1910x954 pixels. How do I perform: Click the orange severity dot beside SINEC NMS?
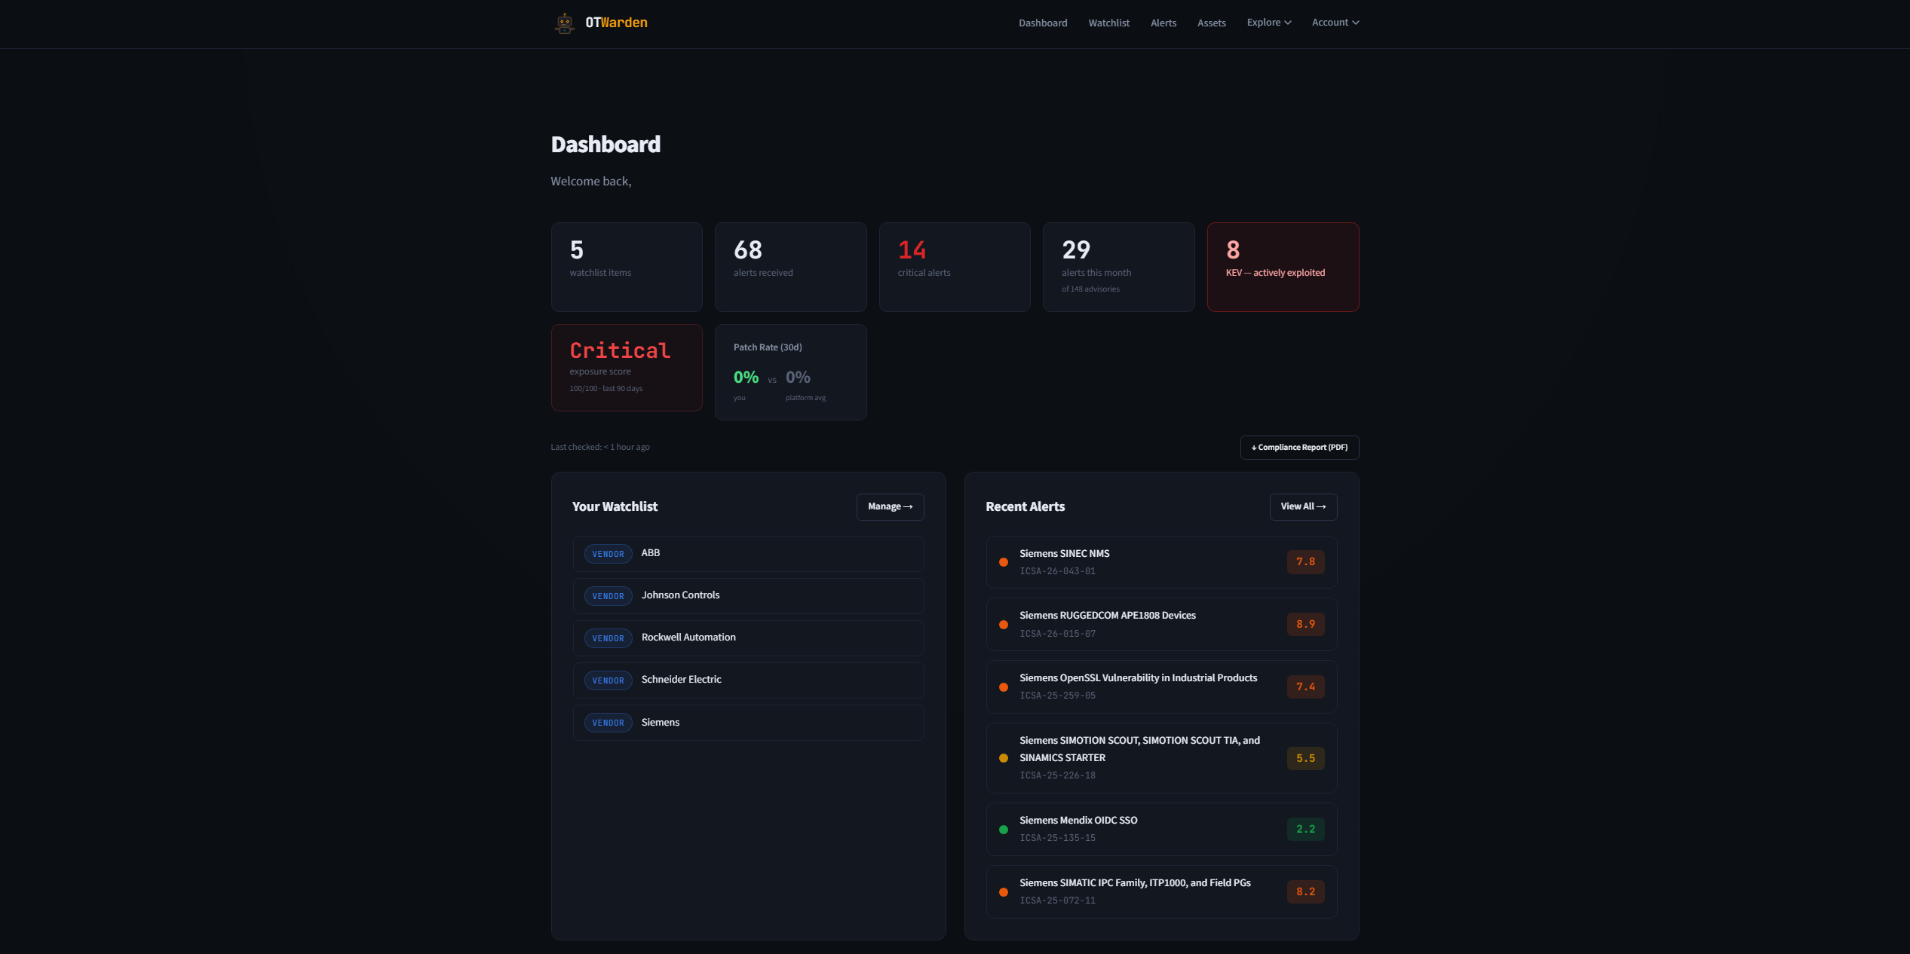pyautogui.click(x=1003, y=562)
